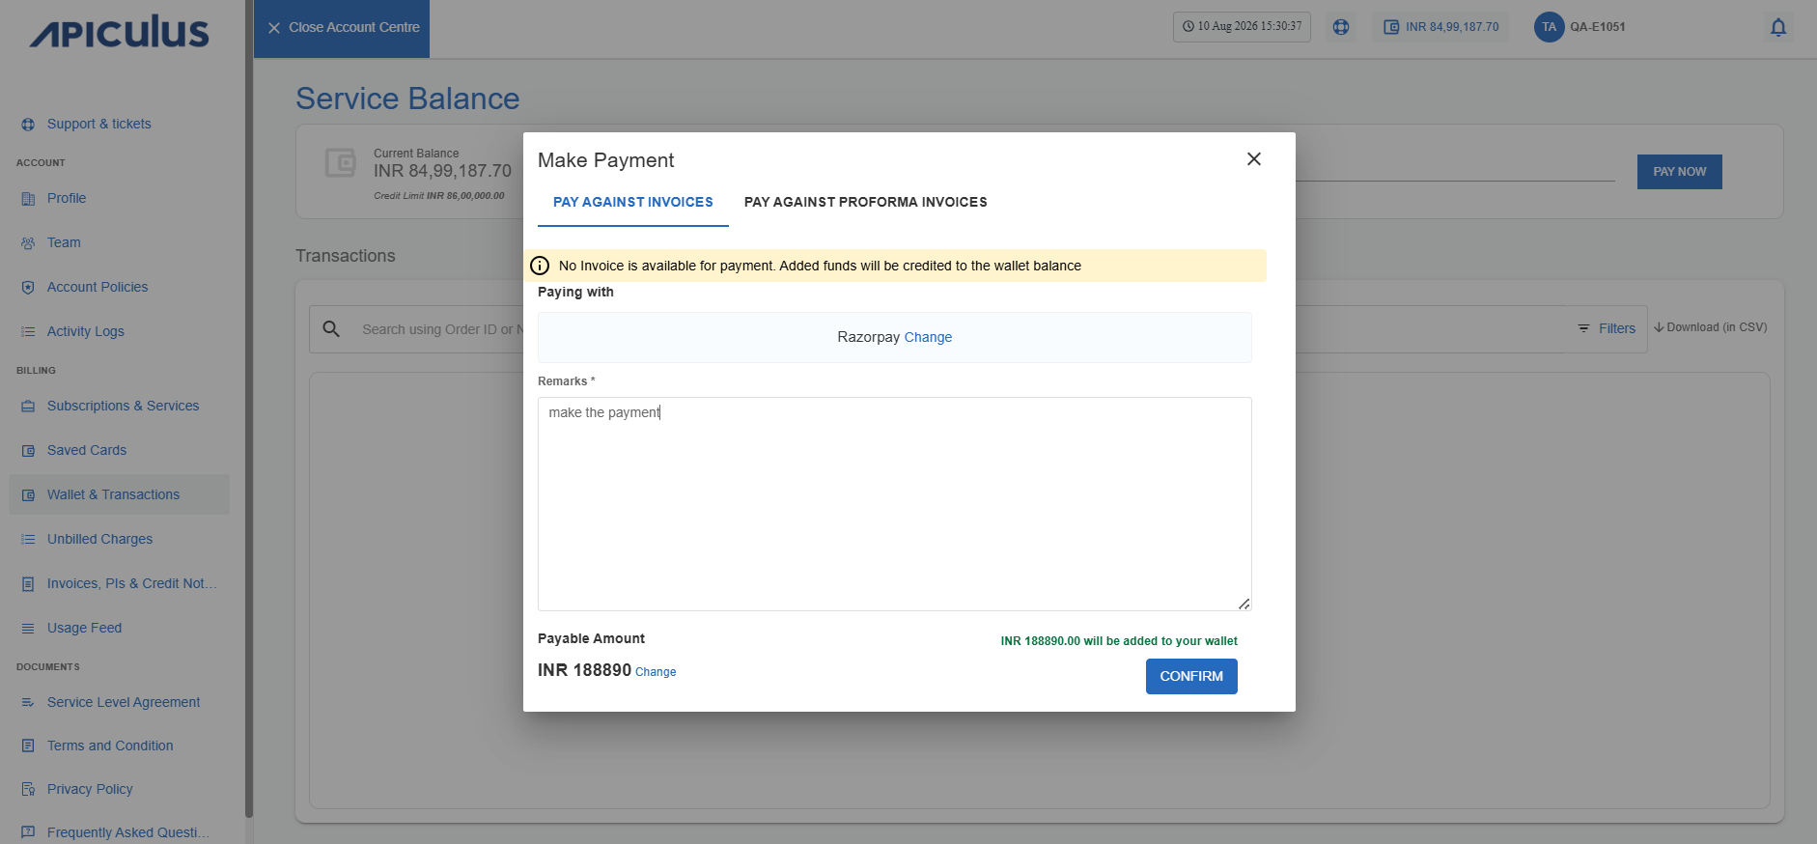
Task: Click the sidebar vertical scrollbar
Action: point(249,409)
